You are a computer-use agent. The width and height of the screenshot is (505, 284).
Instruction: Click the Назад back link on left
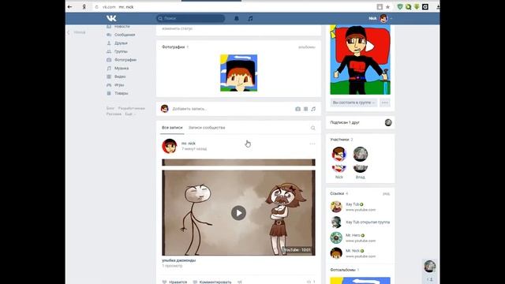point(77,32)
